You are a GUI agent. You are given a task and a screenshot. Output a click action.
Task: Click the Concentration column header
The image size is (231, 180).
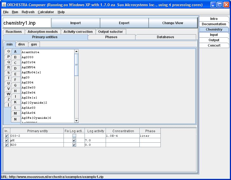tap(123, 131)
